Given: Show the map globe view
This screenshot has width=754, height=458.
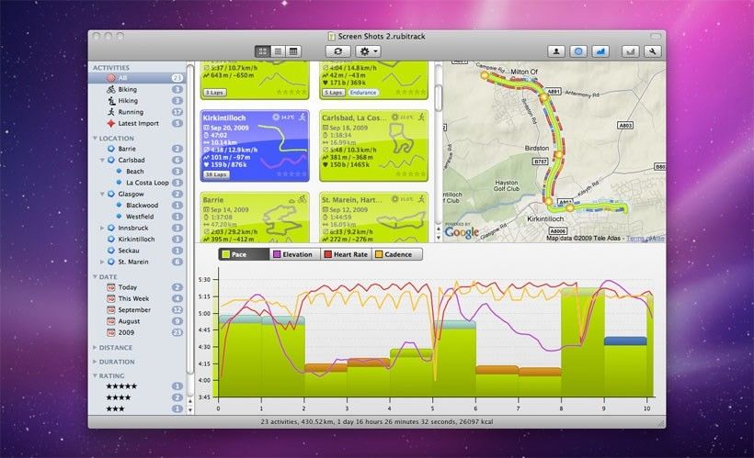Looking at the screenshot, I should 578,51.
